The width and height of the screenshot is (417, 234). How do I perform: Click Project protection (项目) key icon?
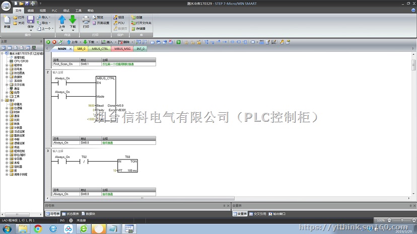[119, 17]
